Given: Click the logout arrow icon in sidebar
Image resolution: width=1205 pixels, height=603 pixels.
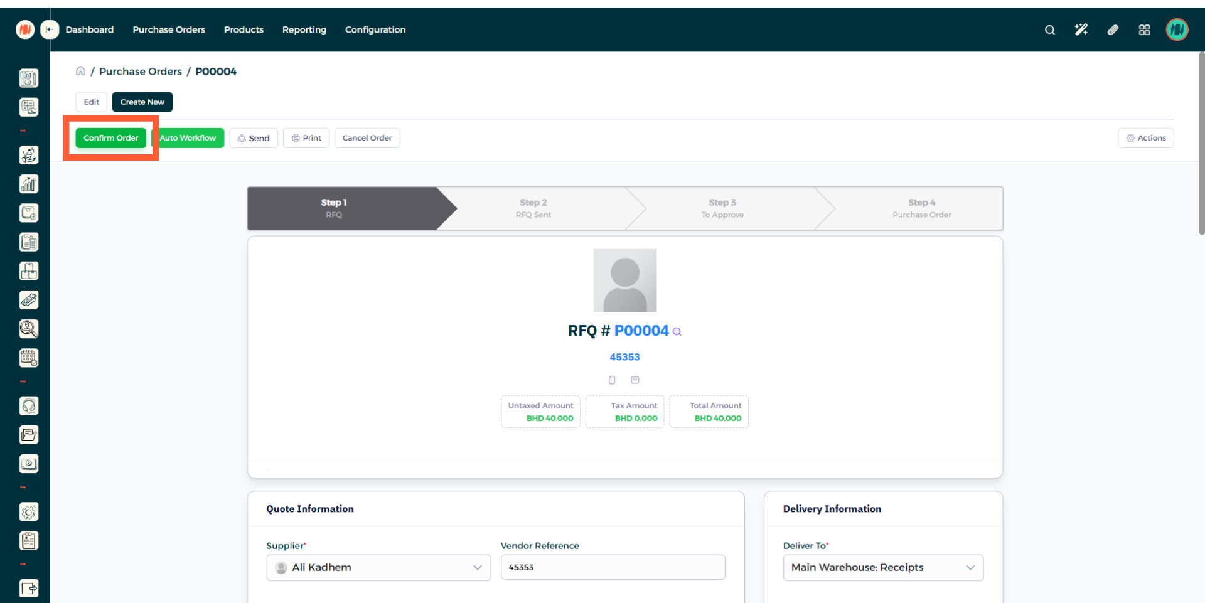Looking at the screenshot, I should pyautogui.click(x=29, y=588).
